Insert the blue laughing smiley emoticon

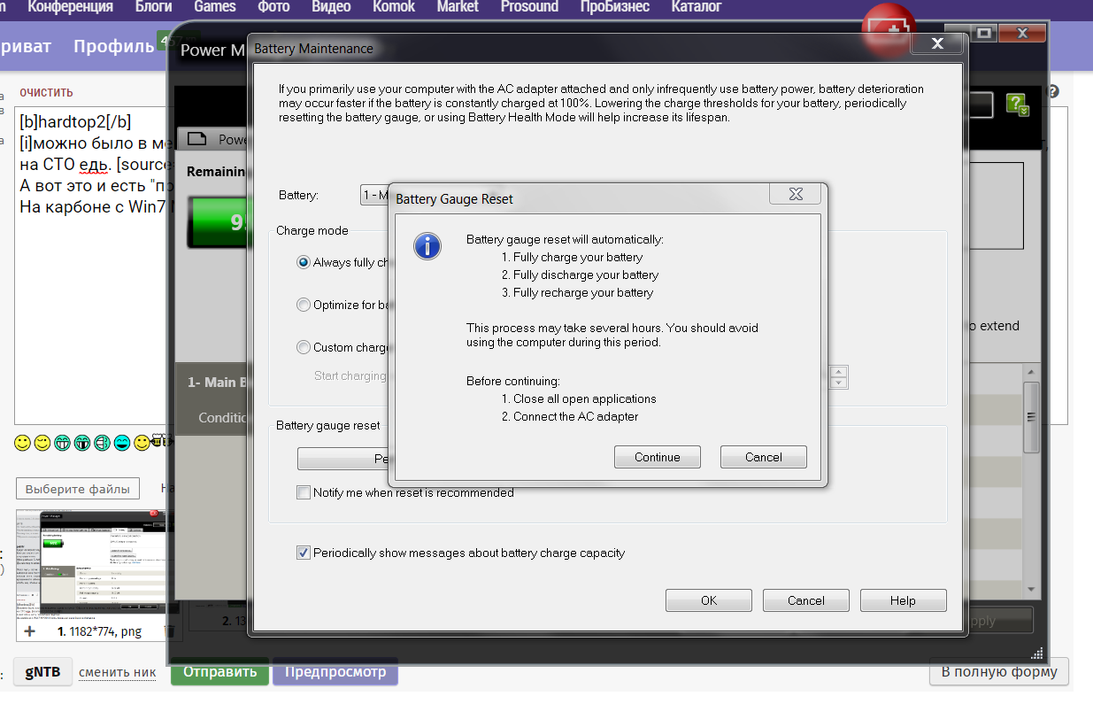(x=122, y=443)
